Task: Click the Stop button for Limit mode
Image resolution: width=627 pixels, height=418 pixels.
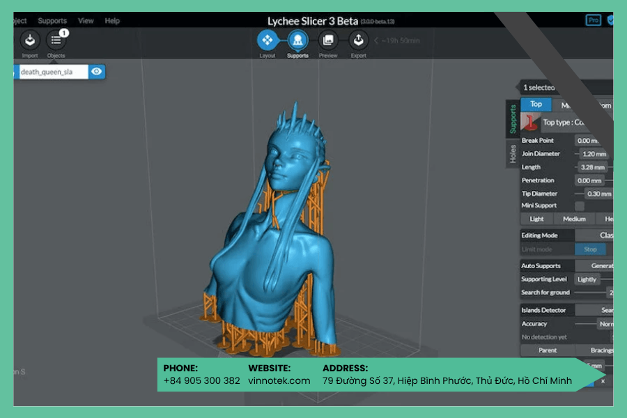Action: [590, 249]
